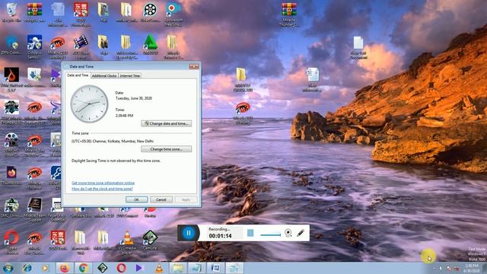Viewport: 487px width, 274px height.
Task: Open Windows Media Player from the taskbar
Action: (45, 268)
